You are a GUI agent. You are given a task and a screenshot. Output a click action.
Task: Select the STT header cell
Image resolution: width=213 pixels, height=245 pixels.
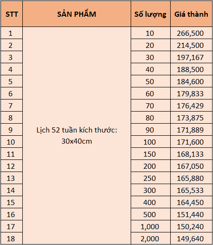point(12,14)
